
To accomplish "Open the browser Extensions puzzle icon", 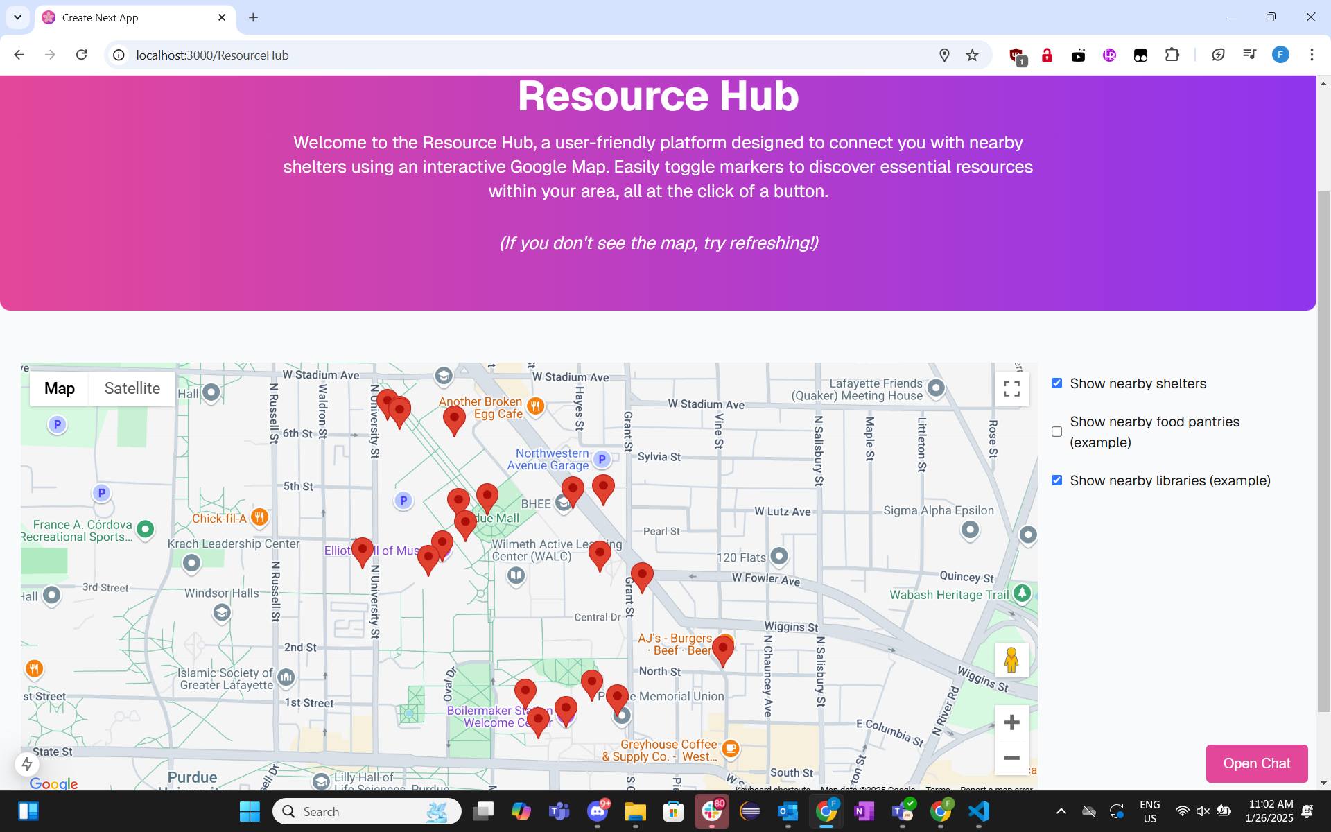I will coord(1172,55).
